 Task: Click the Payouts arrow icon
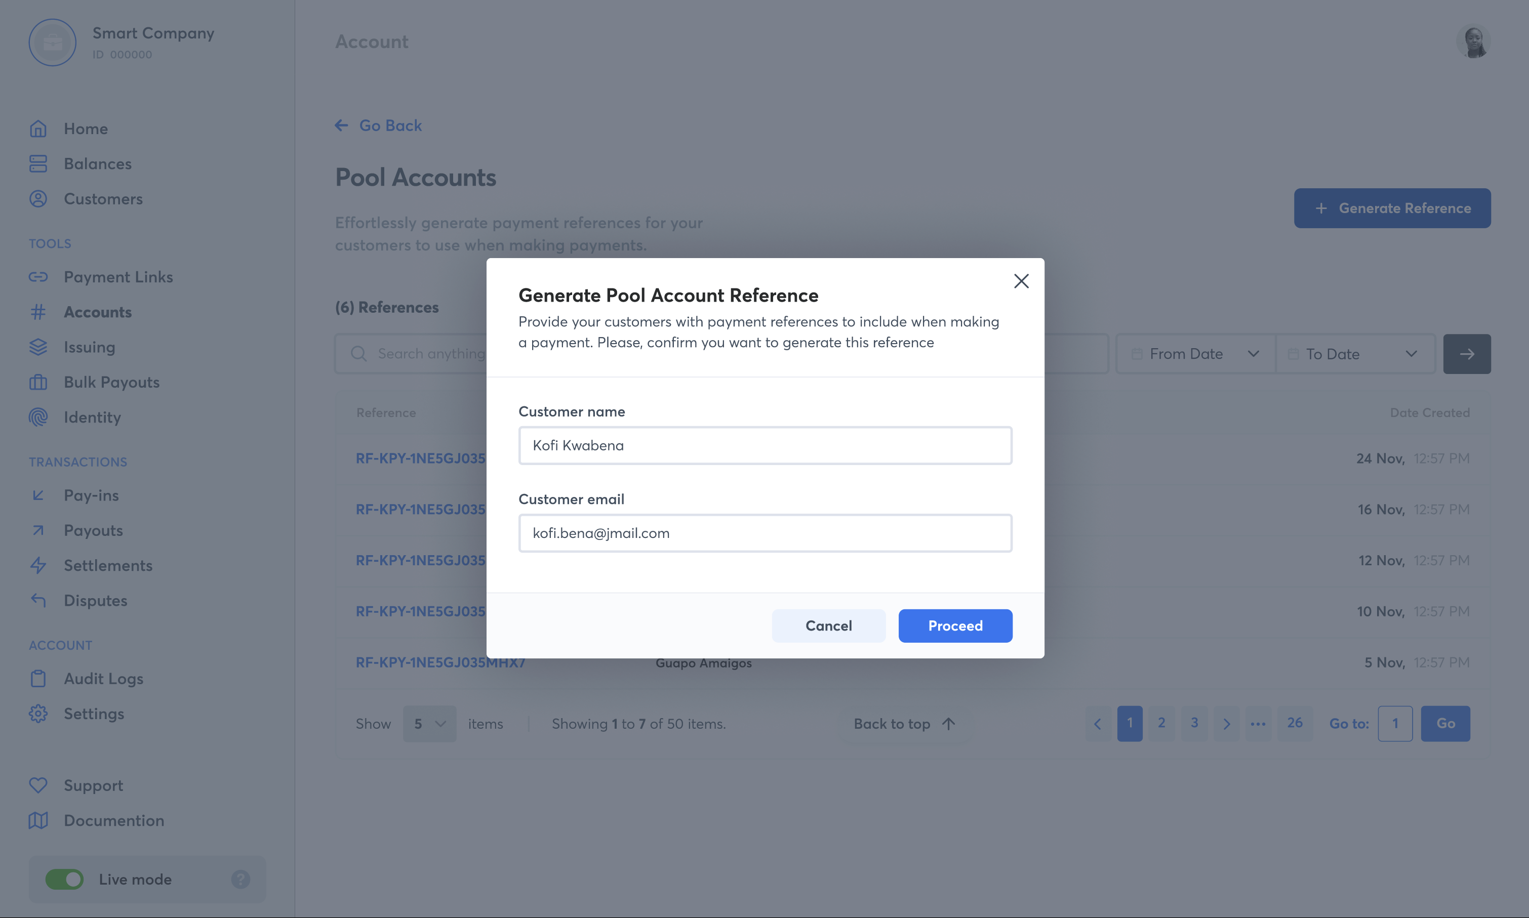38,531
